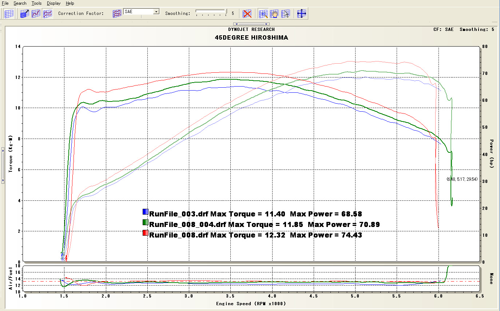500x311 pixels.
Task: Click the 3D graph export icon
Action: [x=25, y=14]
